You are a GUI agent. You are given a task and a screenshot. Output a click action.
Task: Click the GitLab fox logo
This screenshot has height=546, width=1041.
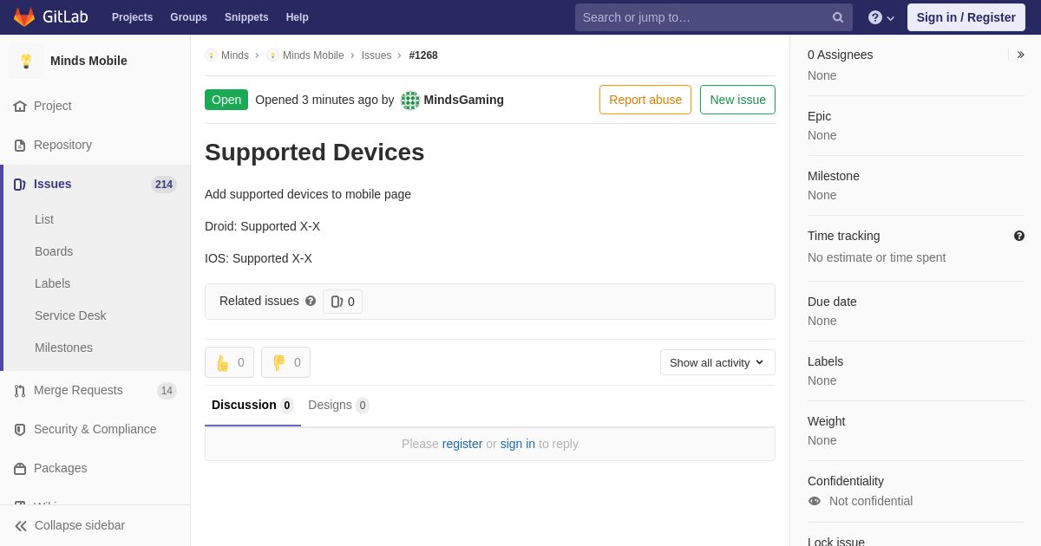click(24, 17)
